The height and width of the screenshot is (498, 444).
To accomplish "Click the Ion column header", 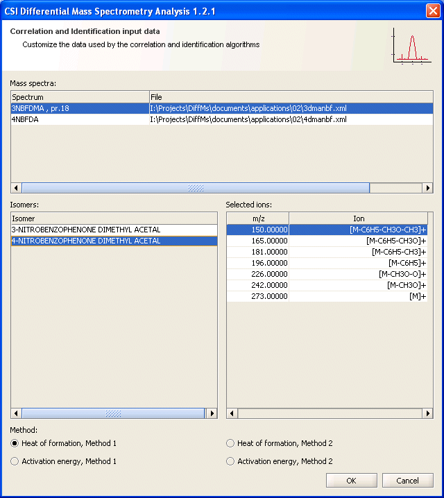I will [x=358, y=218].
